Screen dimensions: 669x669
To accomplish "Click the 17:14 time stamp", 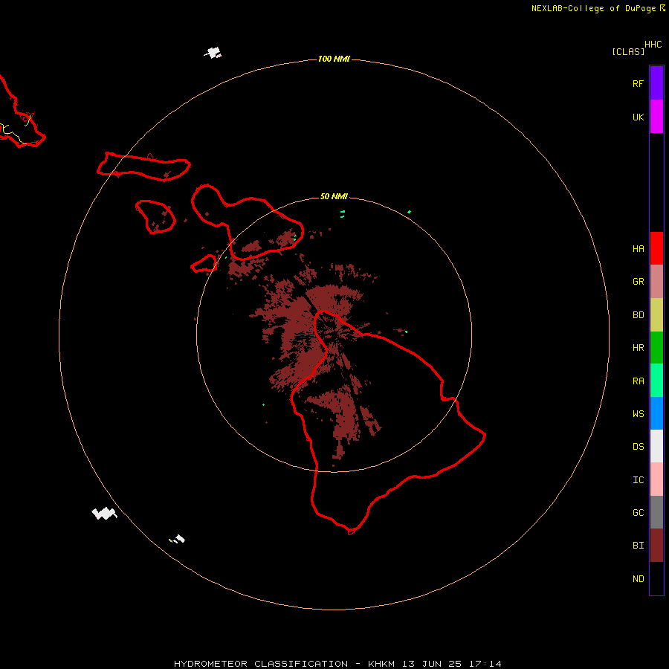I will click(x=485, y=664).
